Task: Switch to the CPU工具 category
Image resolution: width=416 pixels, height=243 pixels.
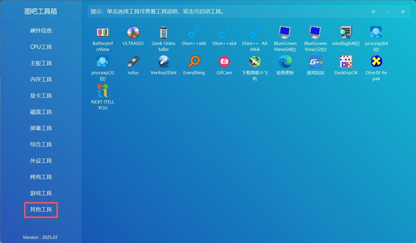Action: [x=41, y=47]
